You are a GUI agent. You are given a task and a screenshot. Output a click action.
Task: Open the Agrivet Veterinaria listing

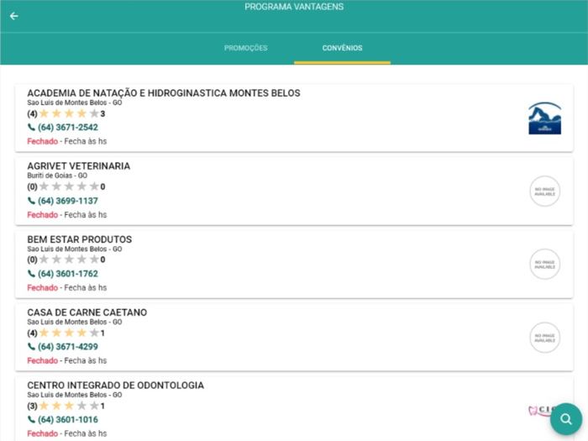pyautogui.click(x=294, y=191)
